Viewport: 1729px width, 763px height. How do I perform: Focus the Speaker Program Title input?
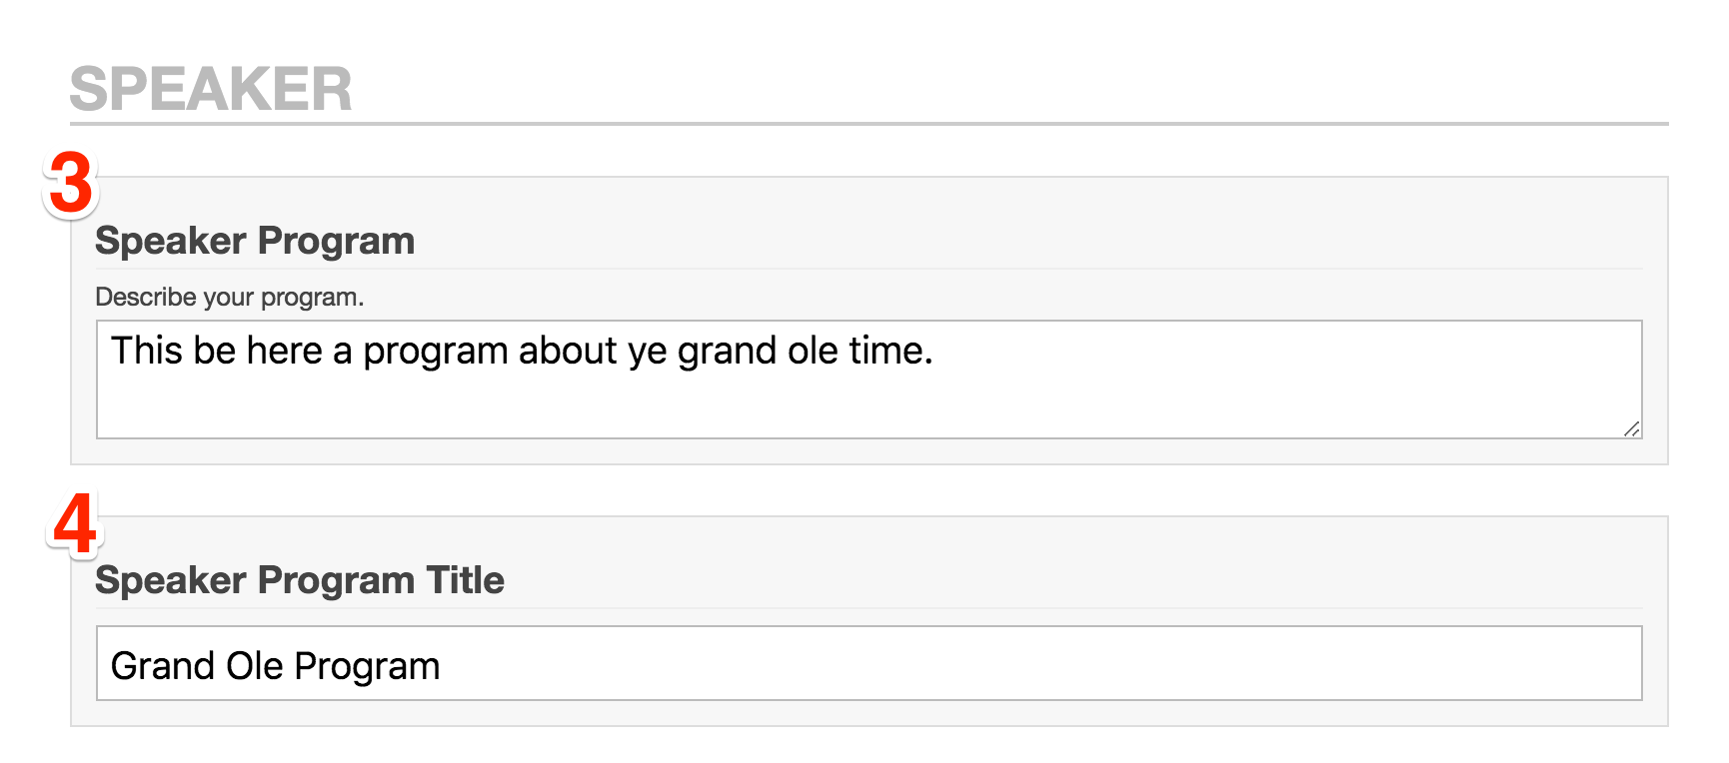pyautogui.click(x=868, y=663)
